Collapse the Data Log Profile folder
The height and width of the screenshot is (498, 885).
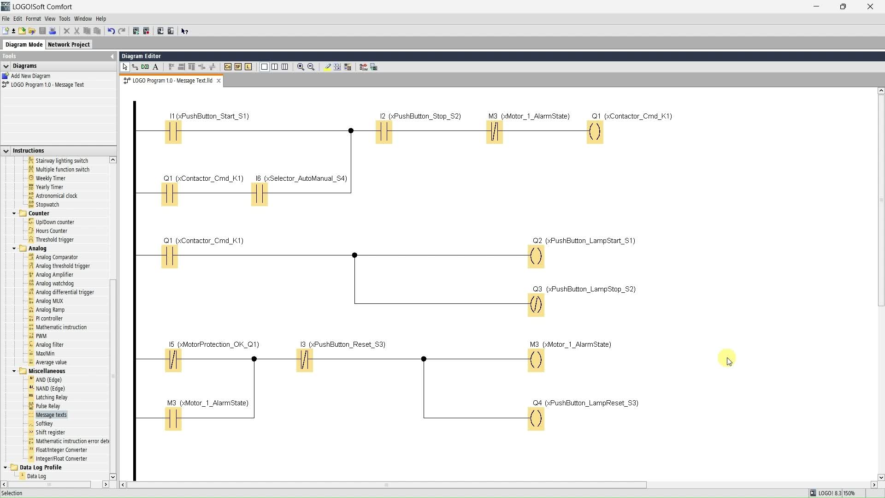pos(6,468)
